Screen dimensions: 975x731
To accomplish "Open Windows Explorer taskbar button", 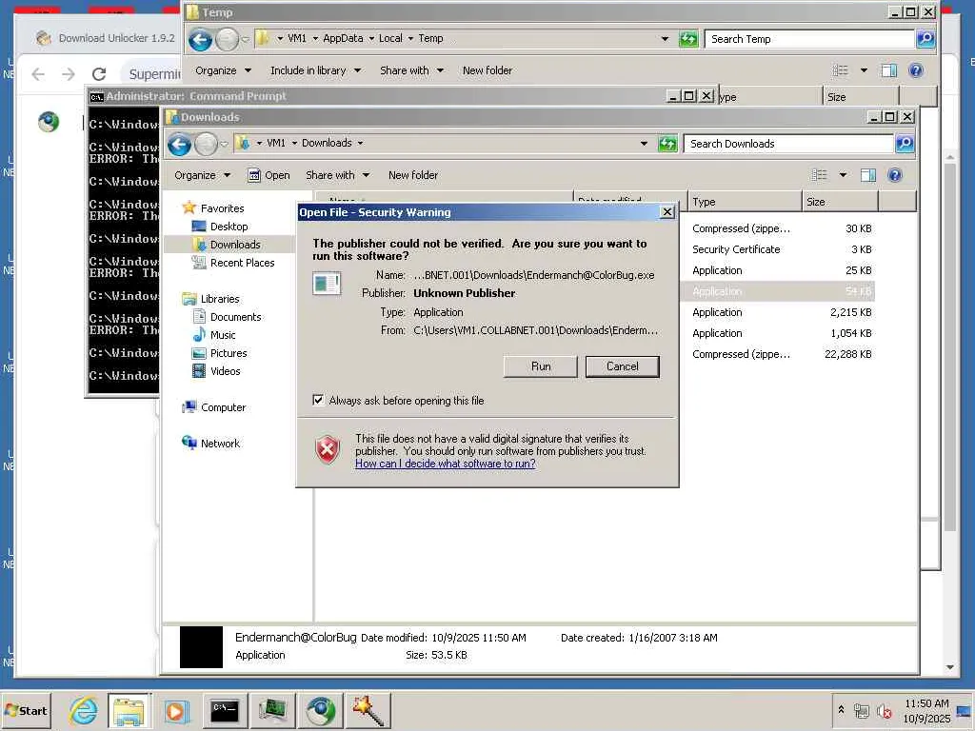I will click(x=129, y=710).
